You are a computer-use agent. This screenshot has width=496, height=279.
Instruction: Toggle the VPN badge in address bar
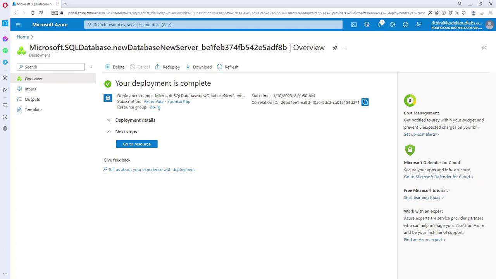[55, 13]
